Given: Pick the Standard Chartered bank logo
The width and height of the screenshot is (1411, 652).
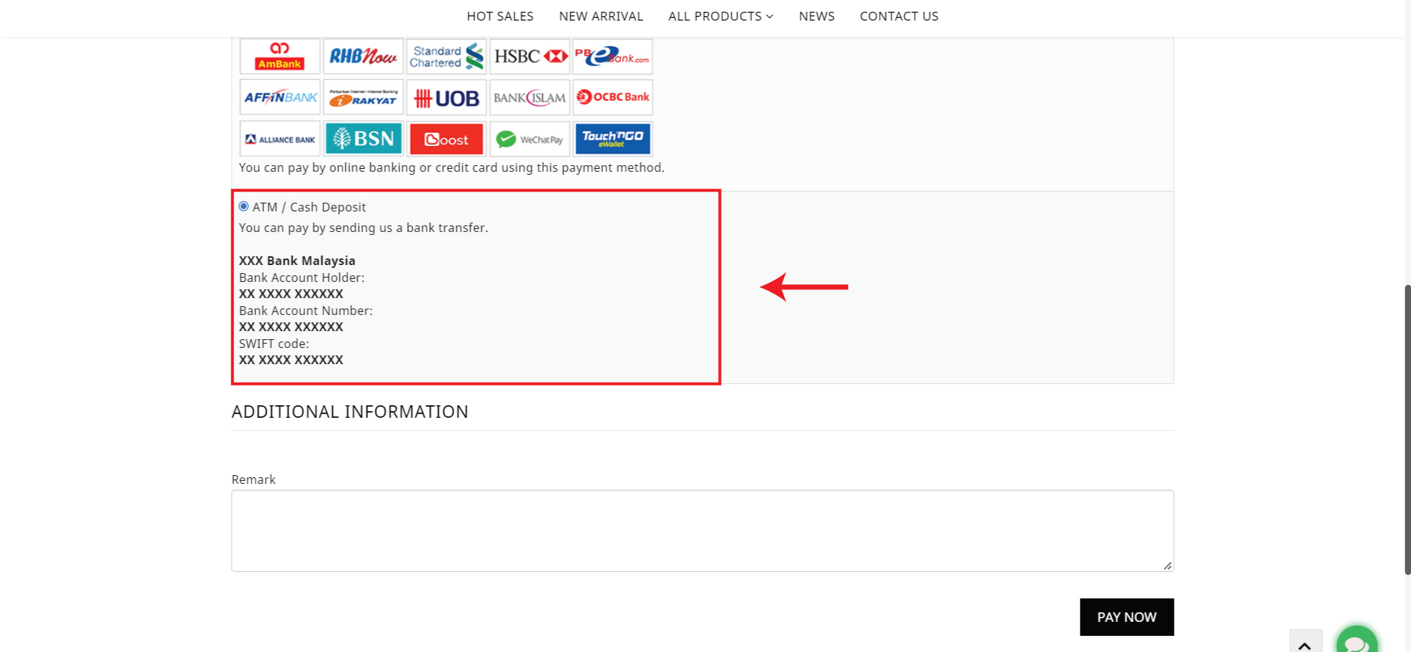Looking at the screenshot, I should (447, 57).
